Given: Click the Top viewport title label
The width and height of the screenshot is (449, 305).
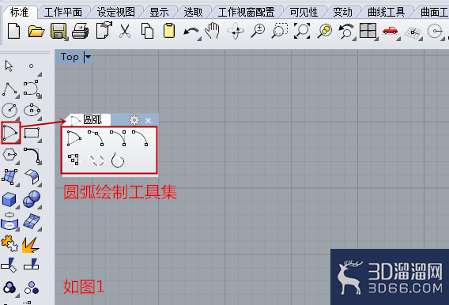Looking at the screenshot, I should 70,57.
